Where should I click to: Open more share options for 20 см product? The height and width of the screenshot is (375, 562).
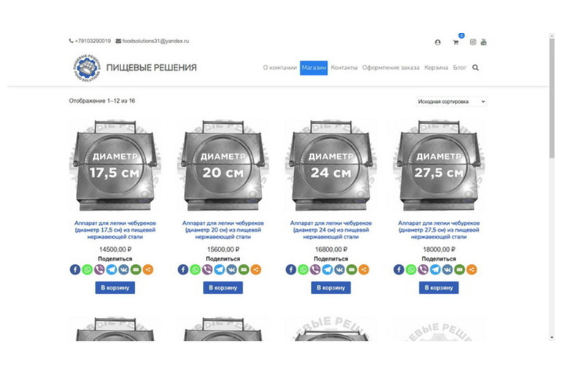(x=256, y=269)
